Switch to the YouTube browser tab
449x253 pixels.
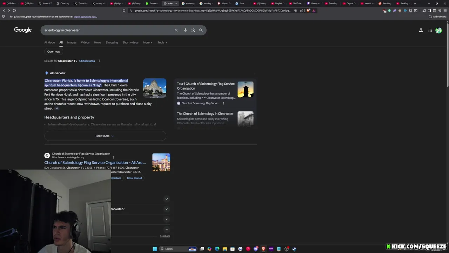[x=295, y=4]
